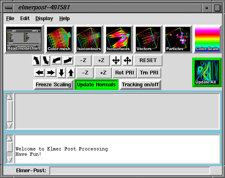Open the Help menu
Screen dimensions: 225x178
pos(65,18)
